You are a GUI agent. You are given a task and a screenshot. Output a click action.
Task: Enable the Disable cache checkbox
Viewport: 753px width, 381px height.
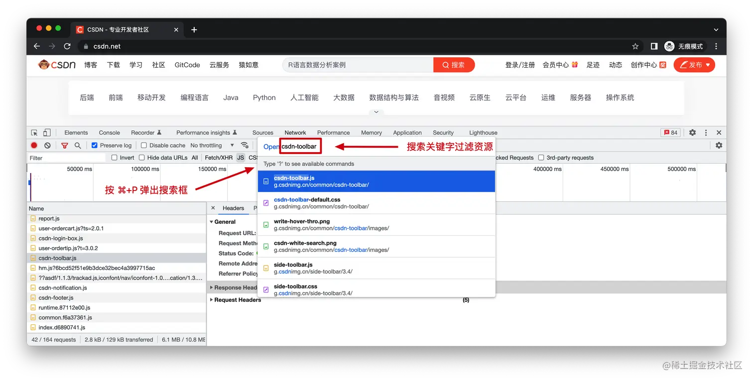tap(144, 145)
